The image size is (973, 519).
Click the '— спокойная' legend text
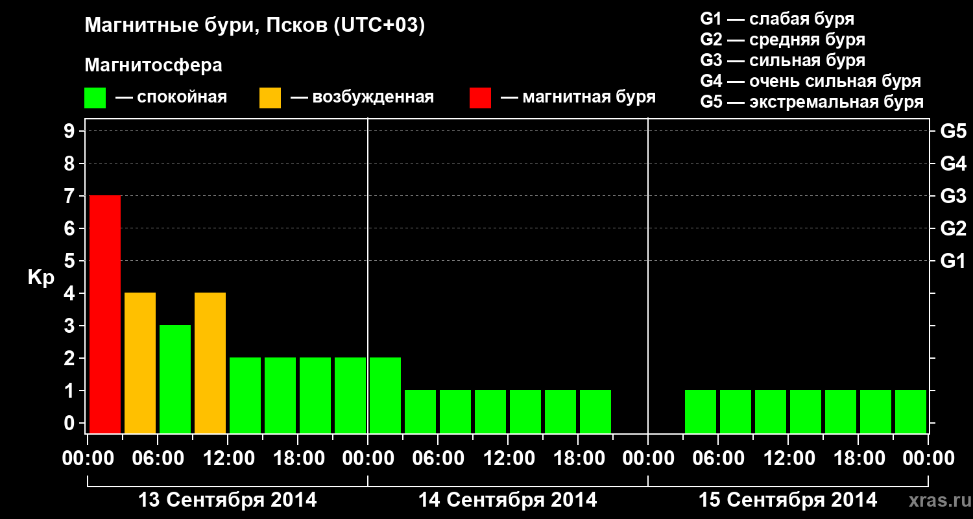171,98
